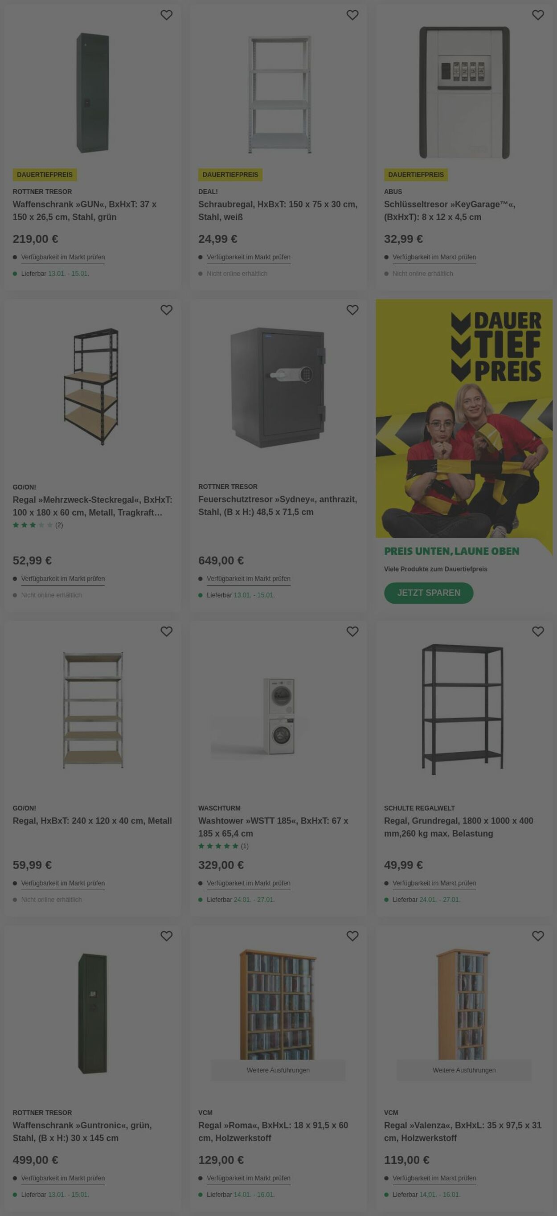Show Weitere Ausführungen for Regal Valenza

coord(464,1070)
